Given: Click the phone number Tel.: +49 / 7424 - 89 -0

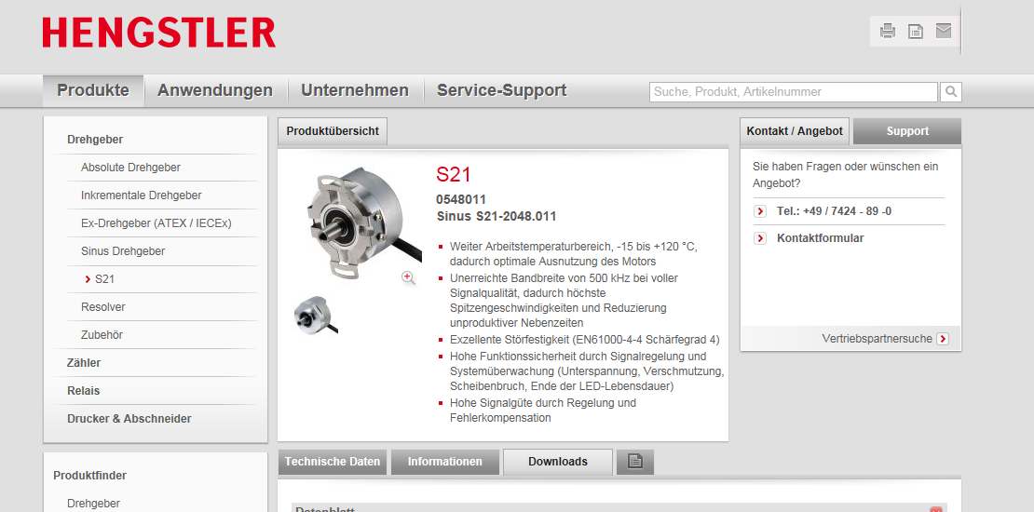Looking at the screenshot, I should click(x=835, y=211).
